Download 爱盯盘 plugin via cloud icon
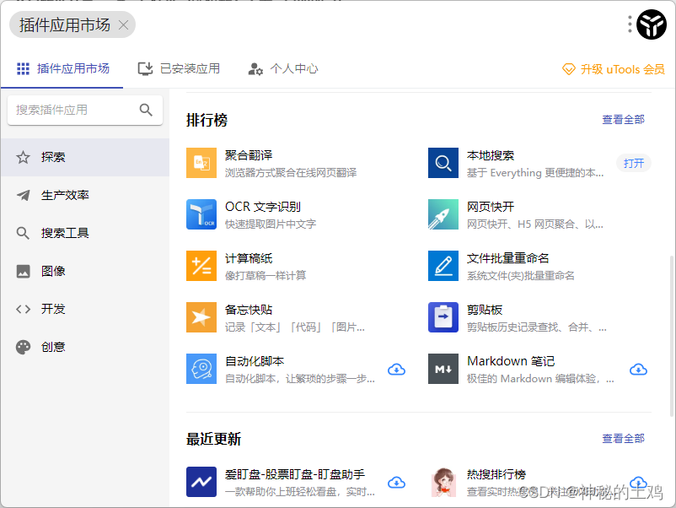This screenshot has height=508, width=676. 396,482
